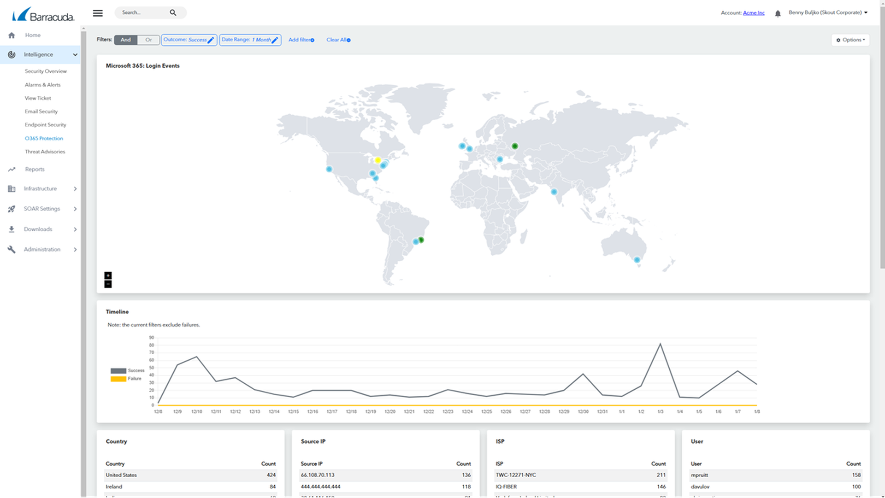Collapse the Intelligence menu chevron
This screenshot has height=498, width=885.
[75, 55]
